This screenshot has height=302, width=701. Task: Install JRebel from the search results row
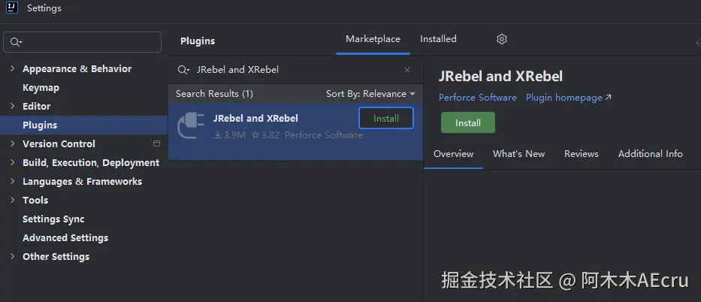[386, 119]
